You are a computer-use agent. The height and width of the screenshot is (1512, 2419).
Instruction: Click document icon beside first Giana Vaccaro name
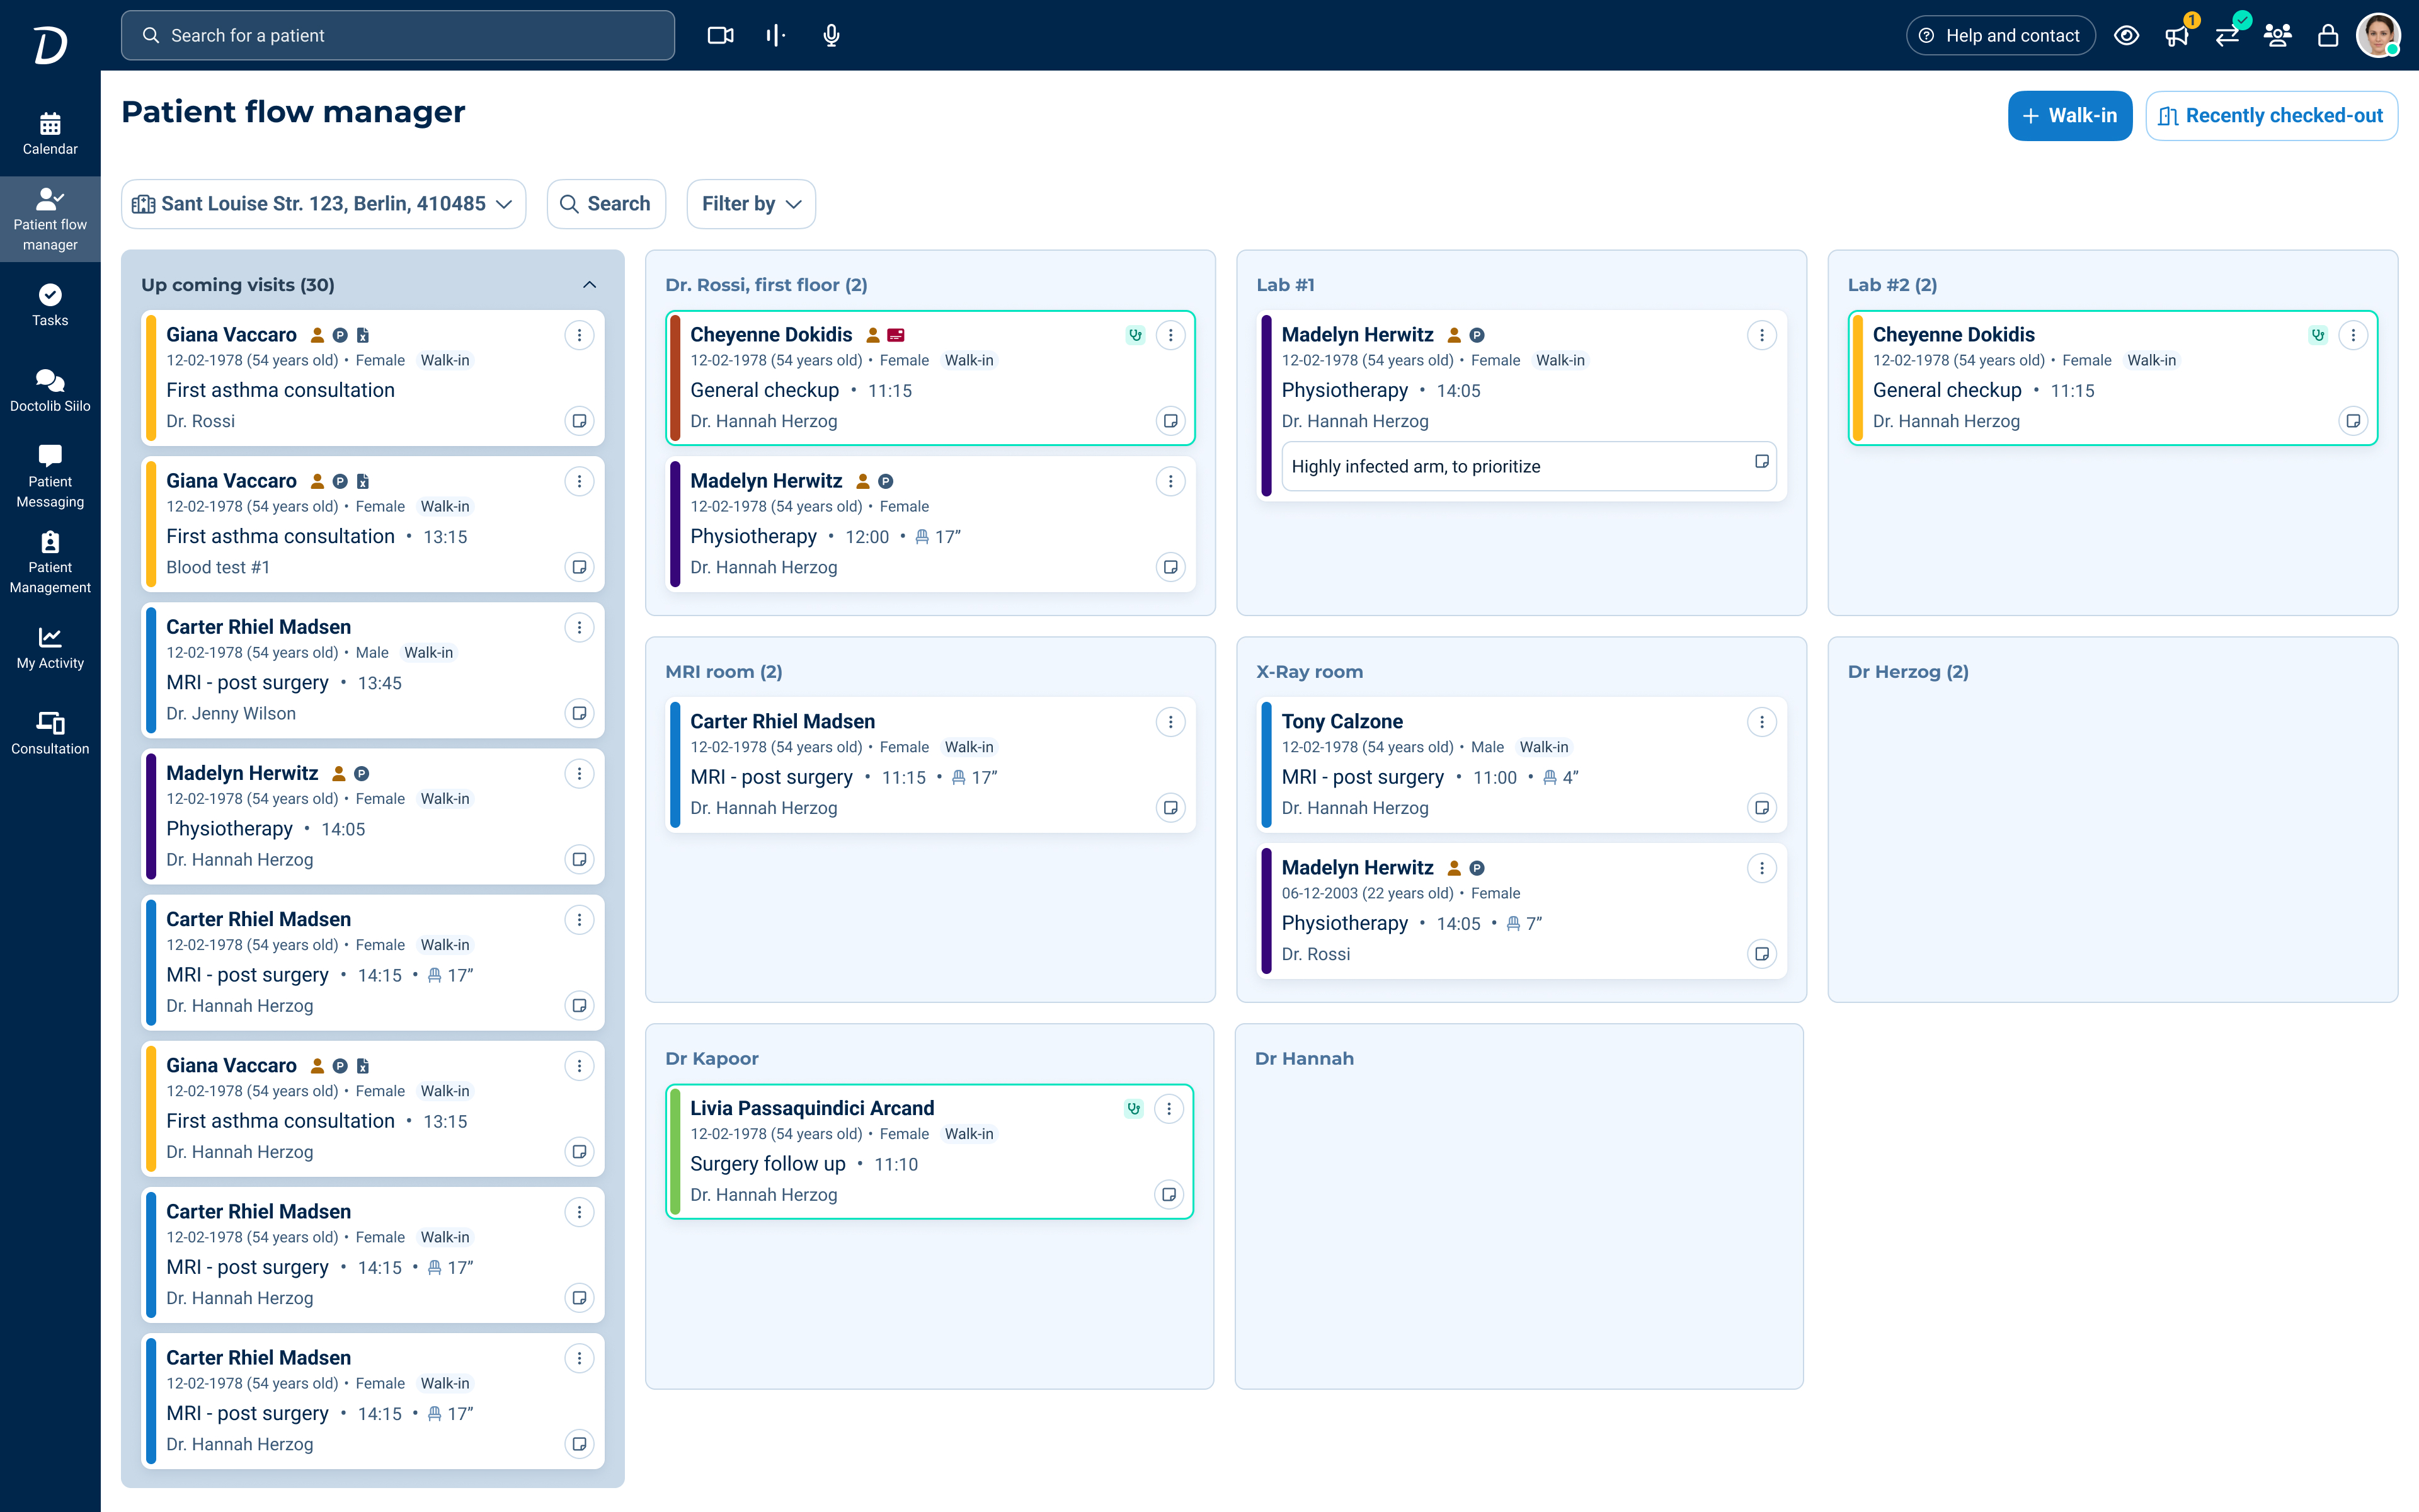tap(363, 335)
